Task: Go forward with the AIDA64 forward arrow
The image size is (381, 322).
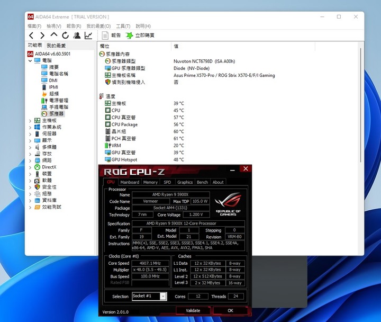Action: click(42, 35)
